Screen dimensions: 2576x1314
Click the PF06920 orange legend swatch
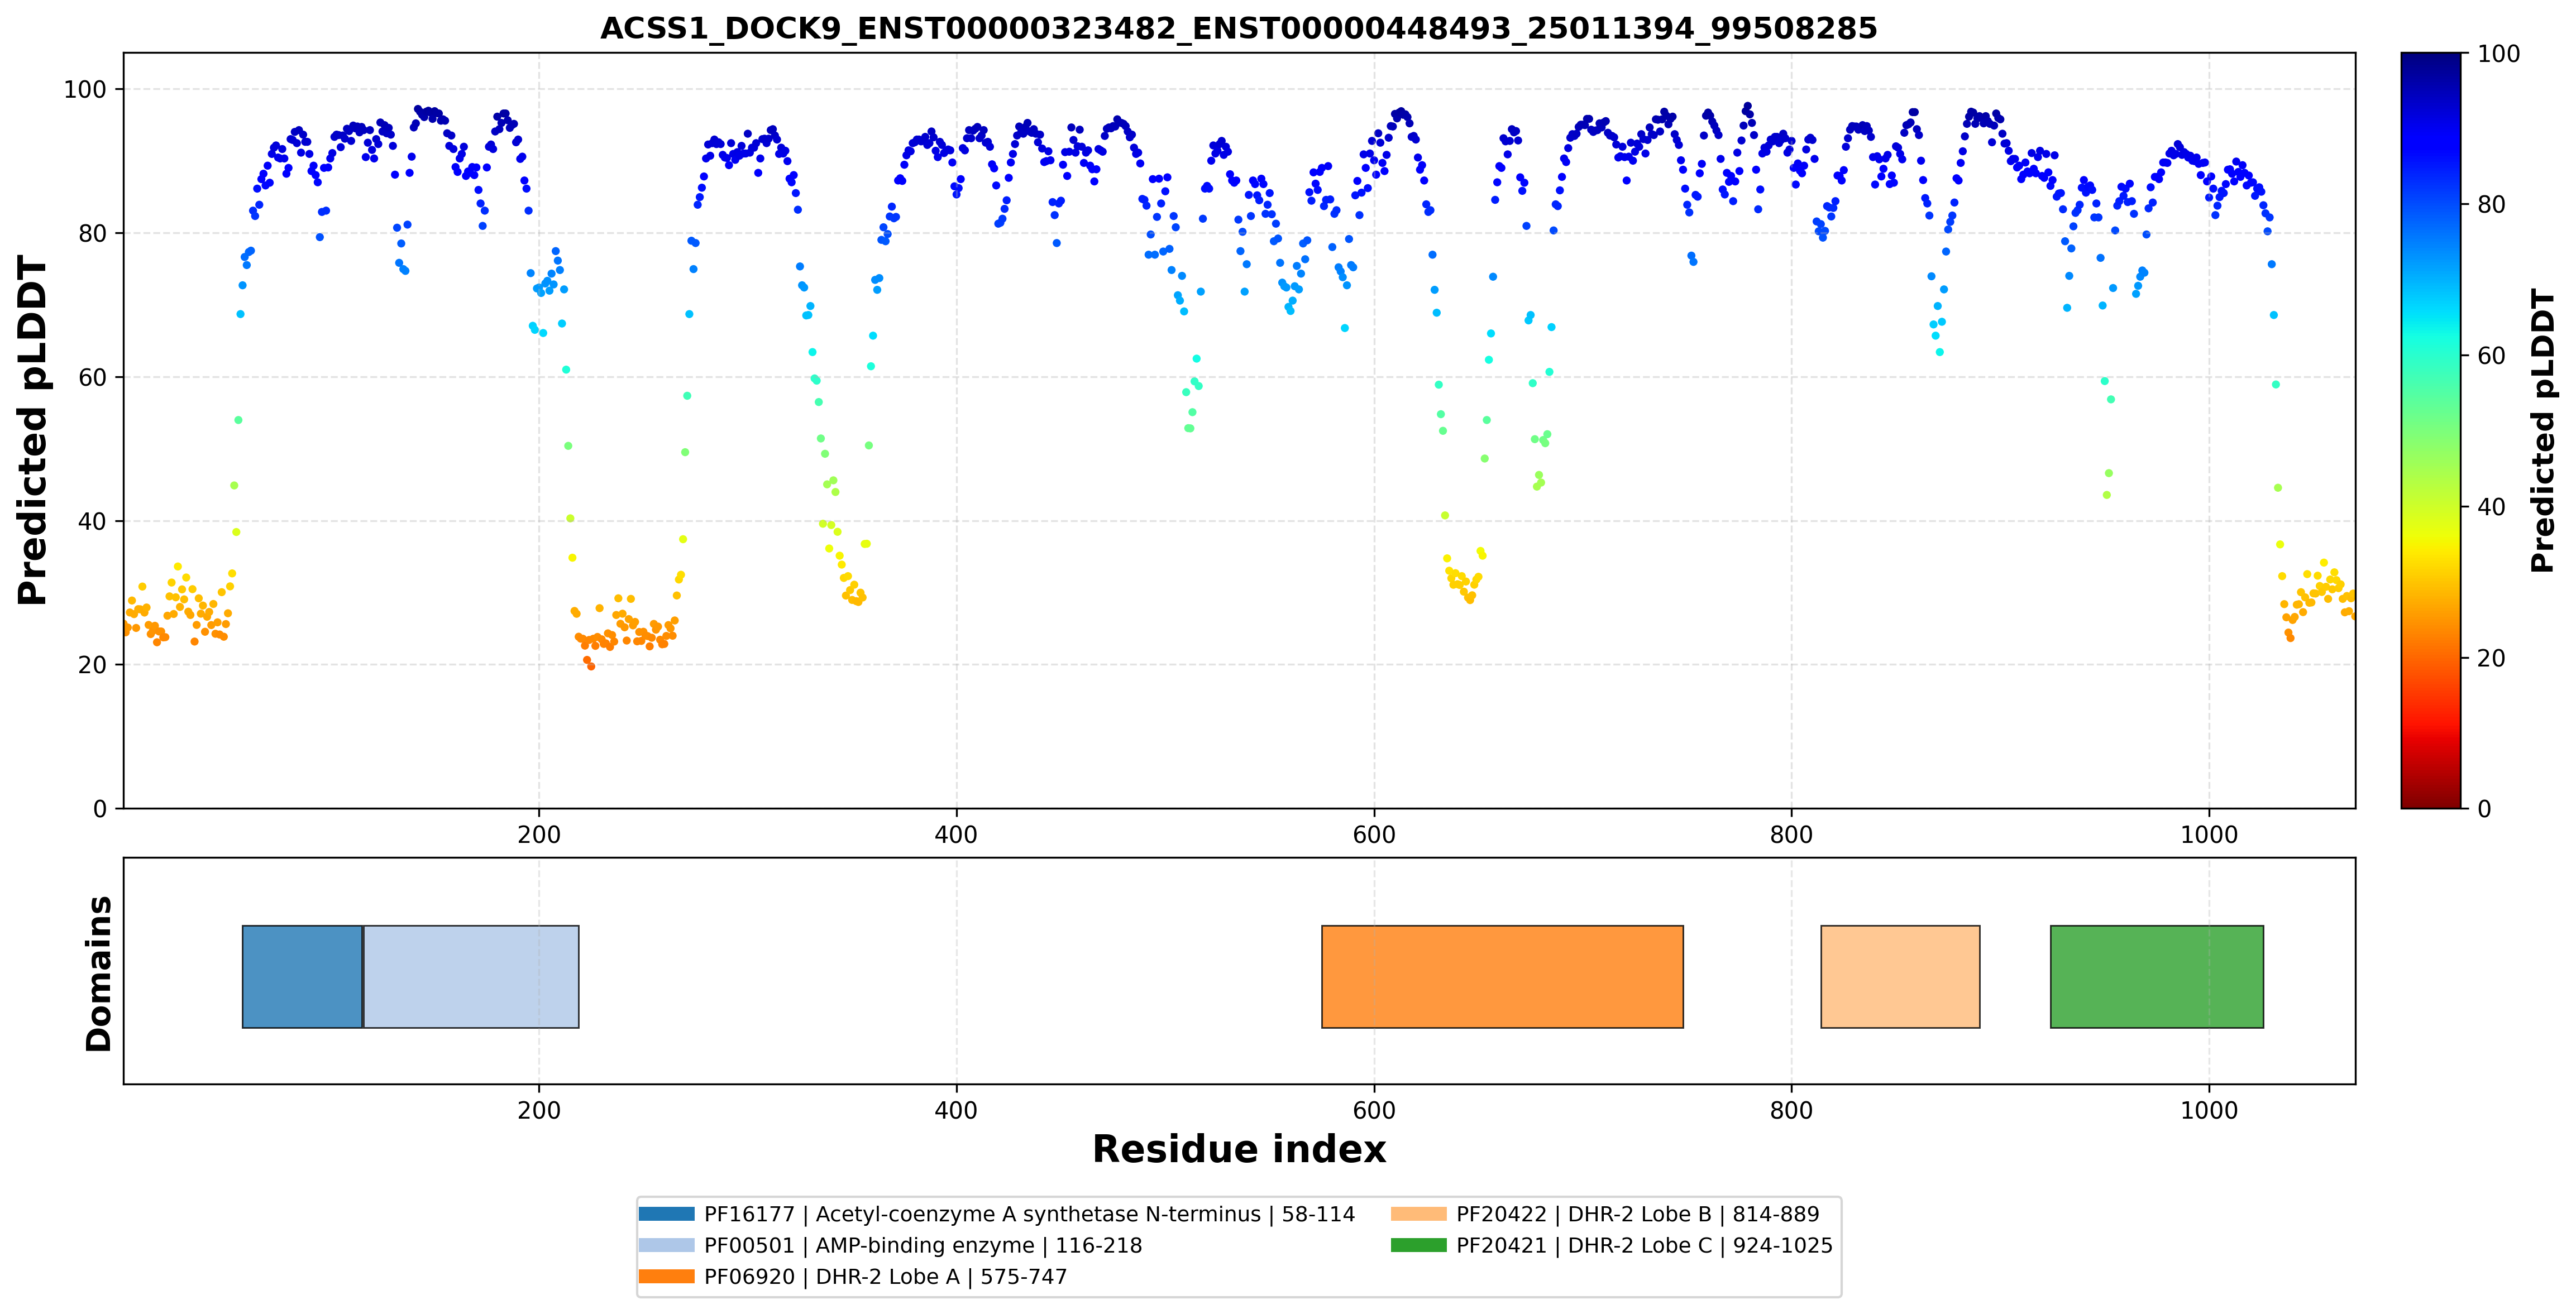pos(666,1276)
